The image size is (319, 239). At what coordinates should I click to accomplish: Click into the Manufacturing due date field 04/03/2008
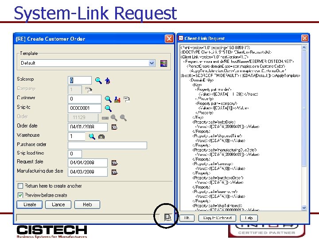[x=88, y=172]
